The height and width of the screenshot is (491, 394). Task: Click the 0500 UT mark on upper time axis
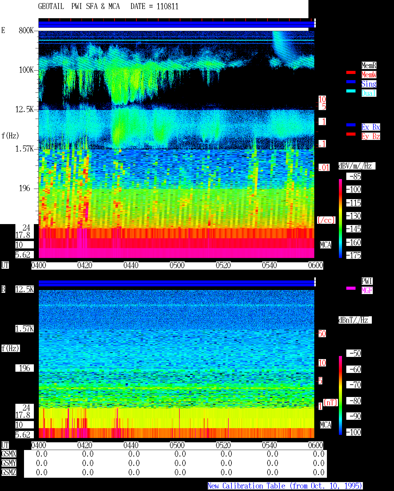coord(177,265)
